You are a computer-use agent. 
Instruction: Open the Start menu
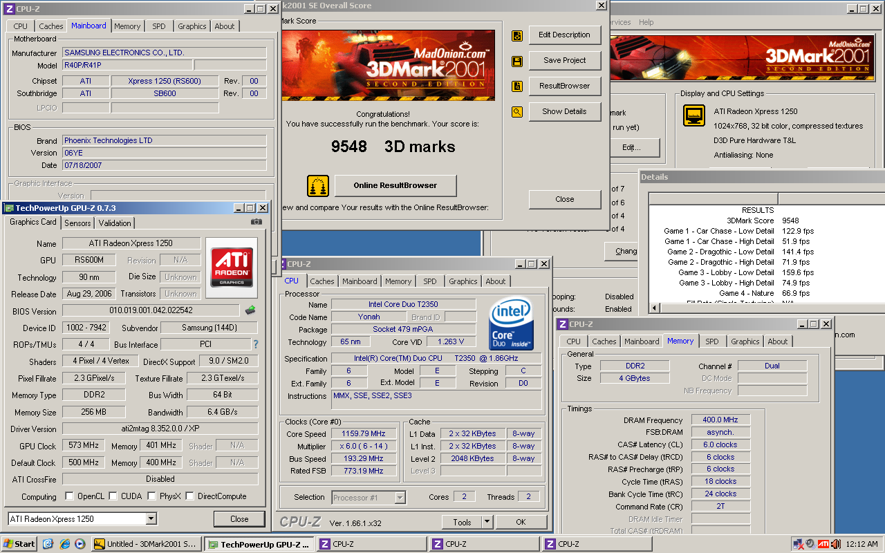click(x=19, y=544)
